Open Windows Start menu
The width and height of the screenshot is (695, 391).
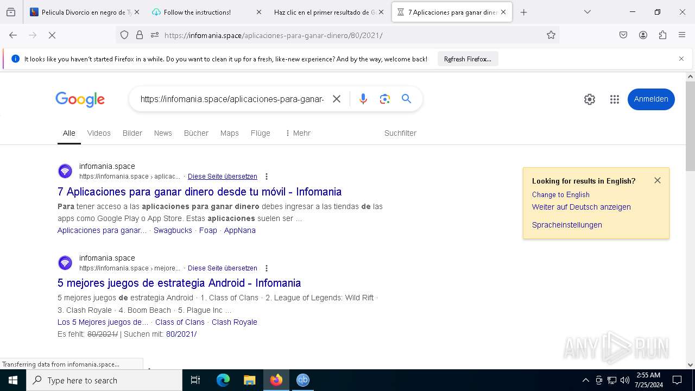13,380
